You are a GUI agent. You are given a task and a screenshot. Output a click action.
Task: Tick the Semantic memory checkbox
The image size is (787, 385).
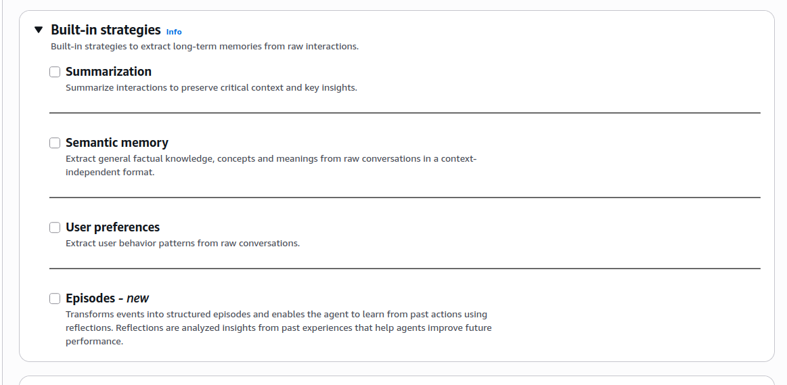click(x=55, y=143)
